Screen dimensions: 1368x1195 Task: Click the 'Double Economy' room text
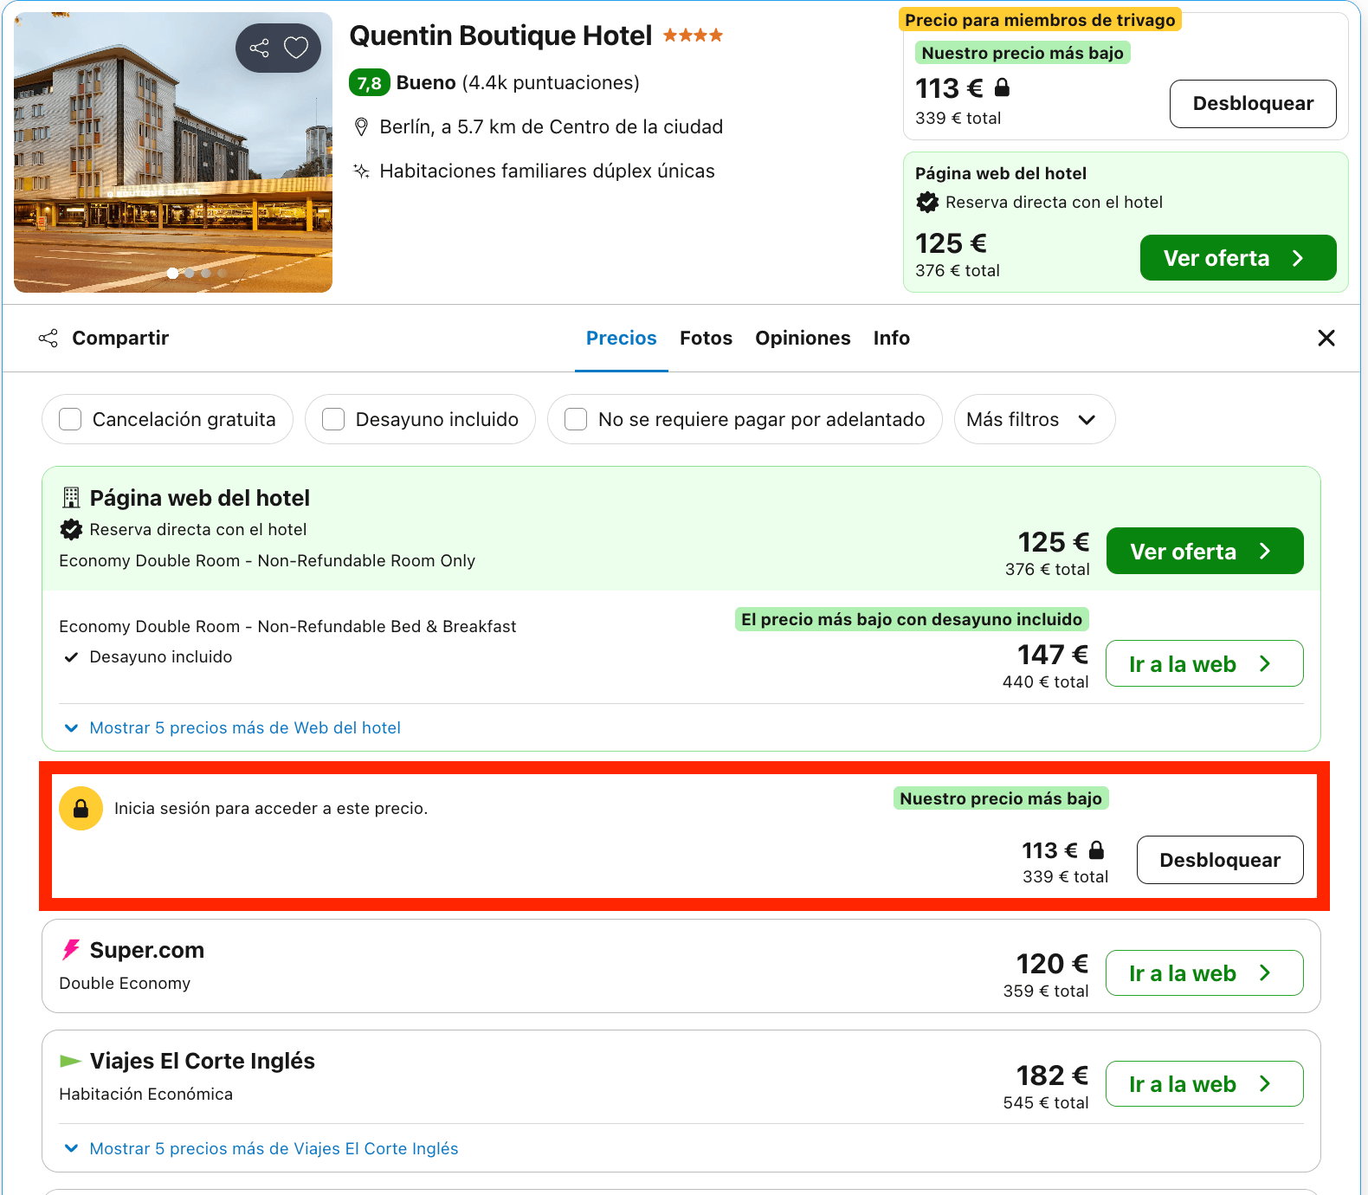[125, 984]
